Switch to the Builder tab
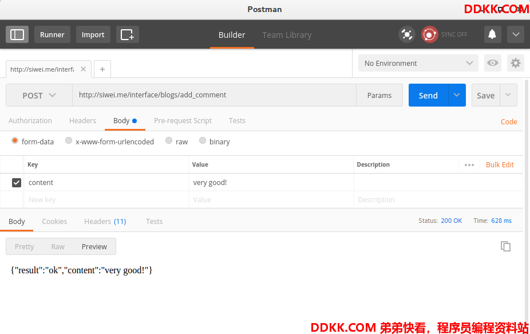 pos(232,35)
